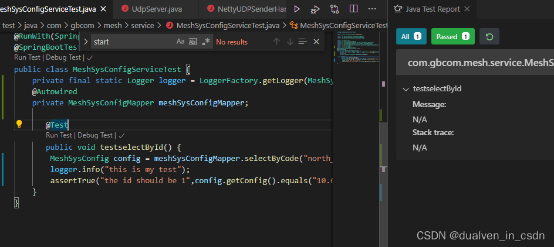
Task: Click the Debug Java icon in editor toolbar
Action: (315, 9)
